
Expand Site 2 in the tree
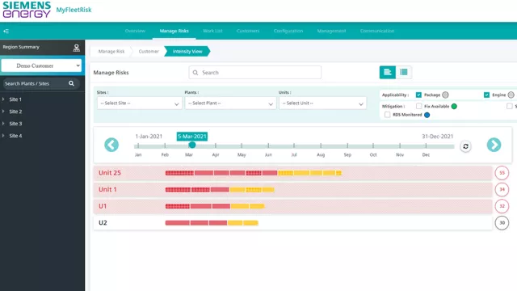click(3, 112)
